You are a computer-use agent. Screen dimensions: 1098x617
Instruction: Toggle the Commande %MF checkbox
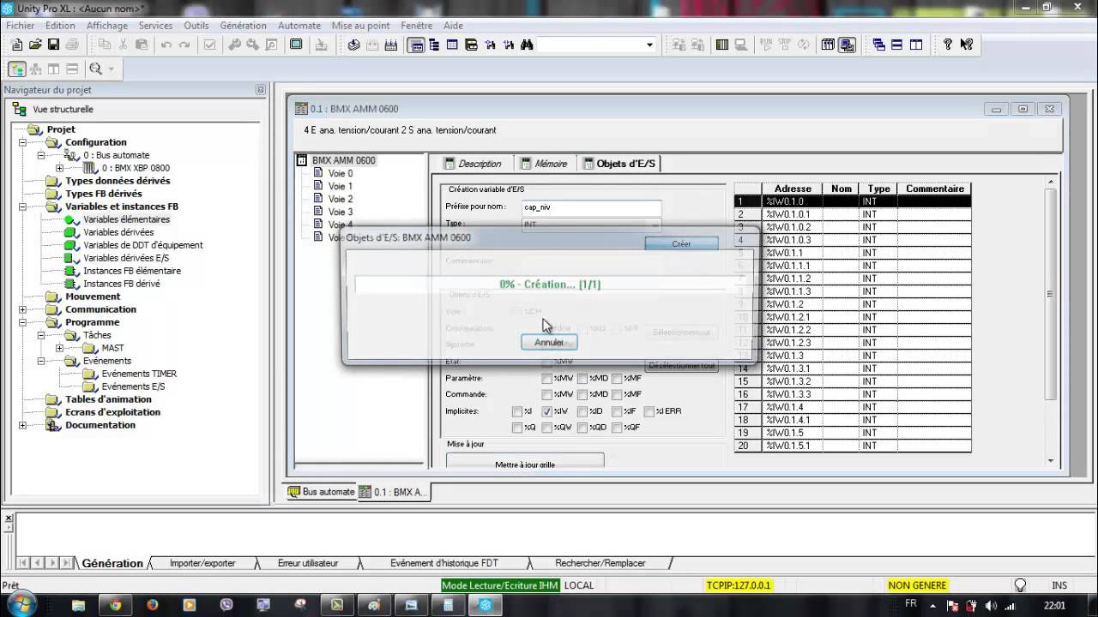click(x=616, y=394)
